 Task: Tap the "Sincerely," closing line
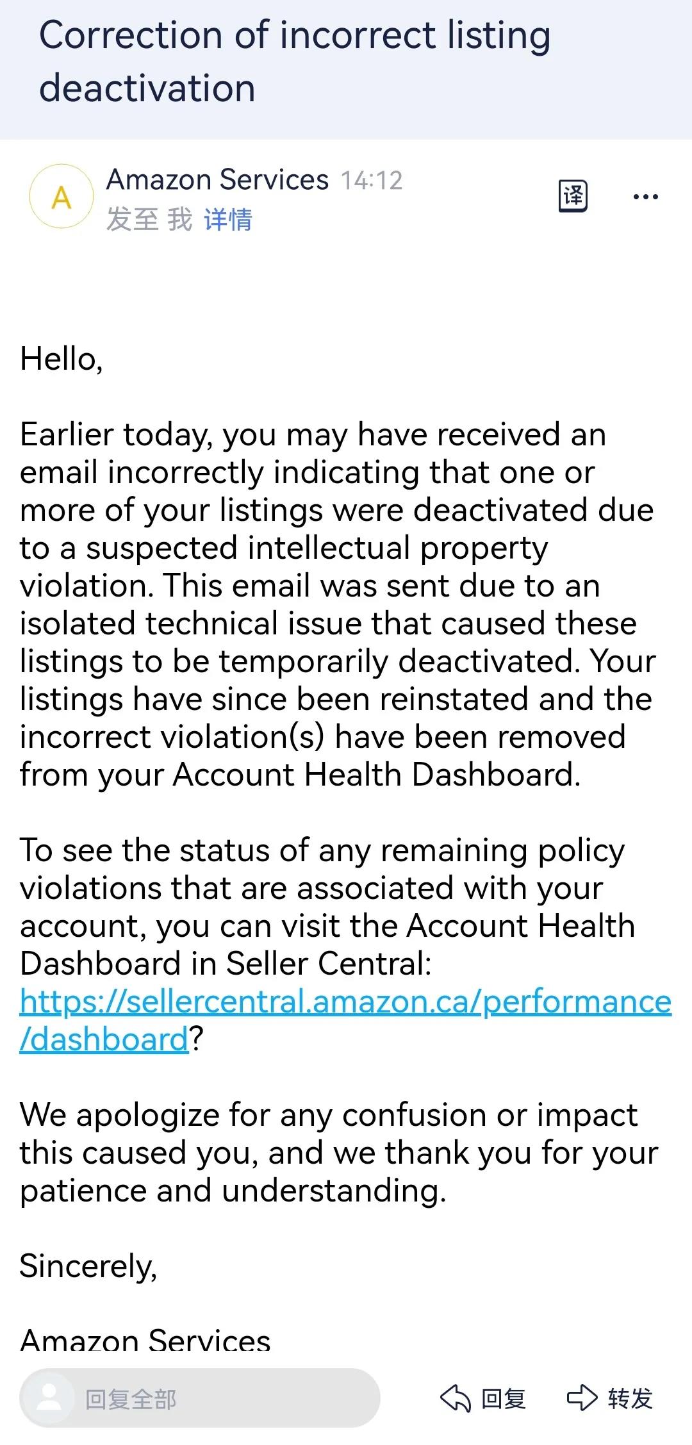coord(88,1266)
